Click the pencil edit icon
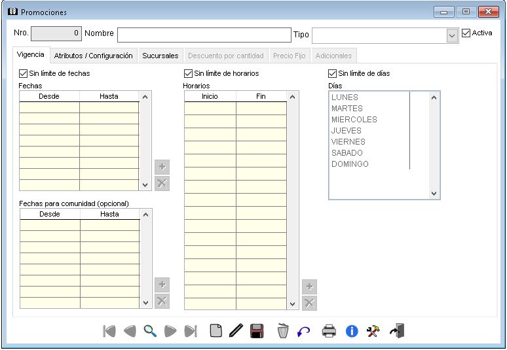This screenshot has width=507, height=350. tap(236, 331)
